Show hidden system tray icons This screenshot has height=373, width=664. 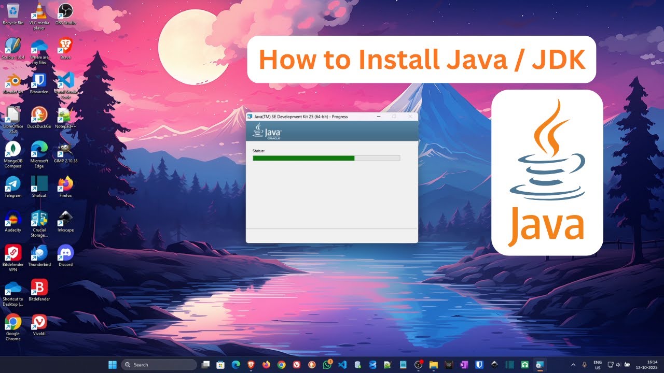point(573,365)
